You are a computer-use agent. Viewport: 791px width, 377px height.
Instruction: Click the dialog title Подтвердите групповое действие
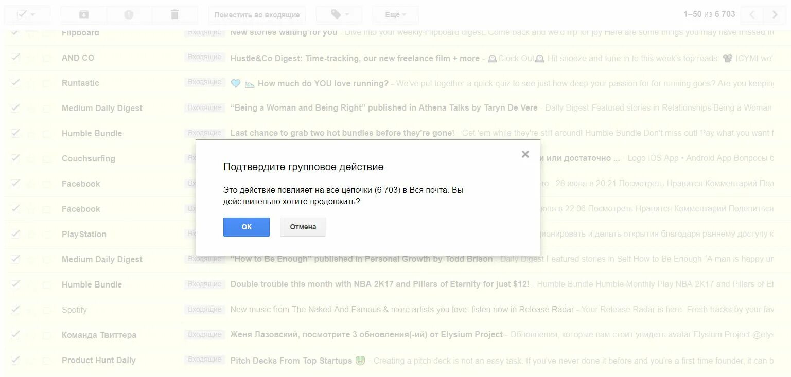[x=303, y=167]
